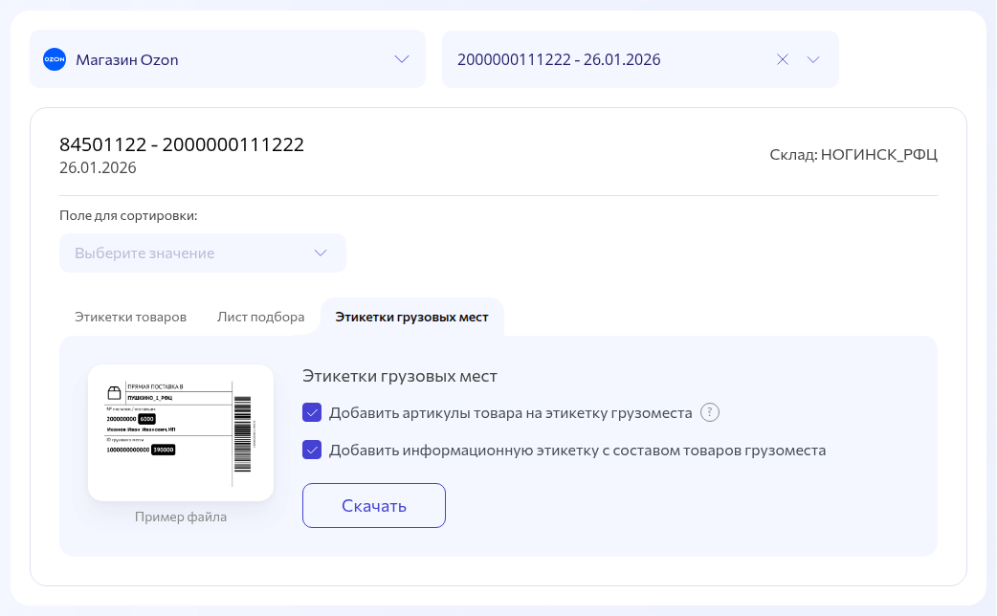997x616 pixels.
Task: Open the Выберите значение sorting dropdown
Action: pos(203,253)
